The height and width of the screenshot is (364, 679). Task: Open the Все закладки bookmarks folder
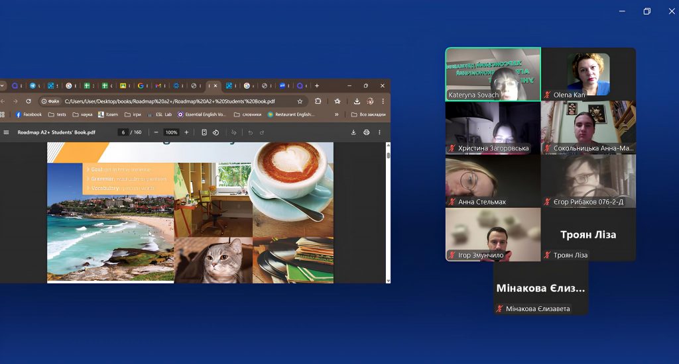click(x=368, y=114)
